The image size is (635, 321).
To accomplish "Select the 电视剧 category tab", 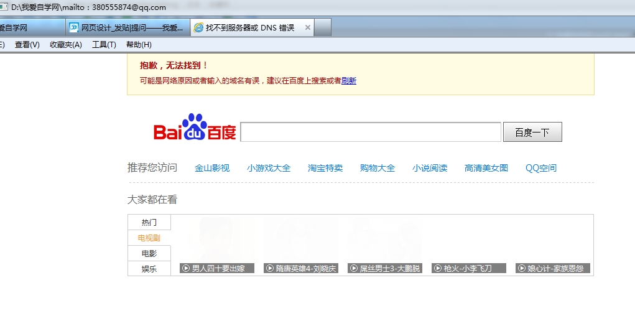I will (x=149, y=238).
